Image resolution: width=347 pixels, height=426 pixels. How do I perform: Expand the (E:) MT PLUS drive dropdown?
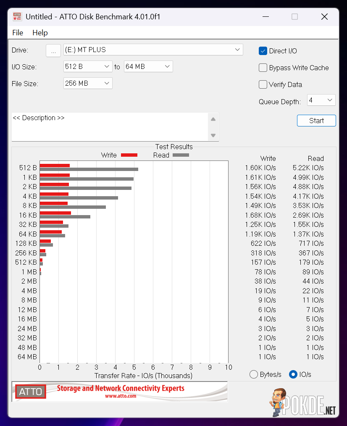[x=153, y=50]
